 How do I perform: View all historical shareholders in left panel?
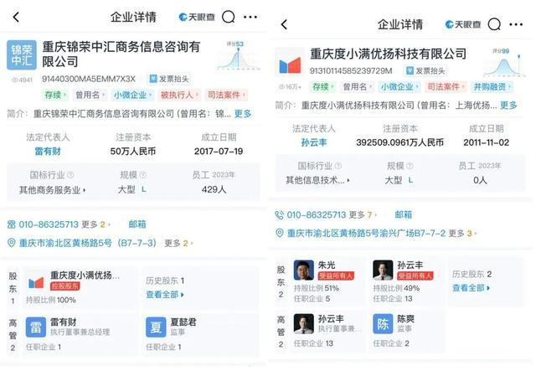tap(165, 295)
